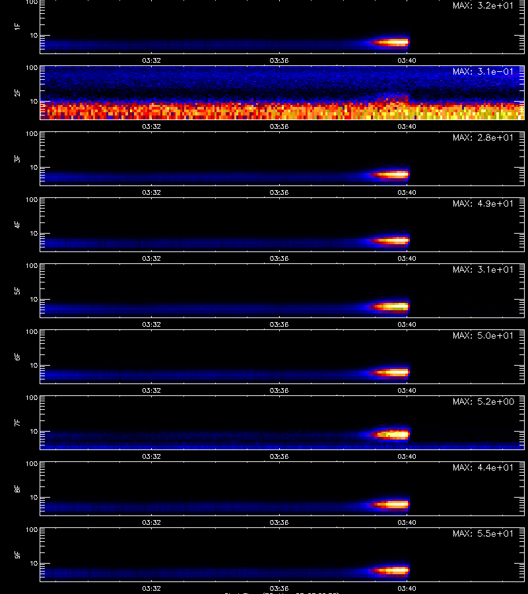Click the MAX: 3.1e+01 label
This screenshot has width=528, height=594.
point(483,269)
